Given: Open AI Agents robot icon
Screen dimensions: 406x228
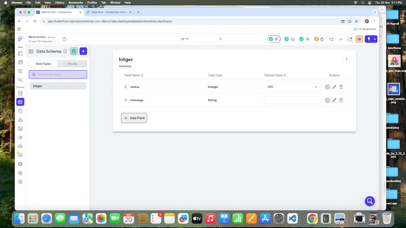Looking at the screenshot, I should pyautogui.click(x=20, y=164).
